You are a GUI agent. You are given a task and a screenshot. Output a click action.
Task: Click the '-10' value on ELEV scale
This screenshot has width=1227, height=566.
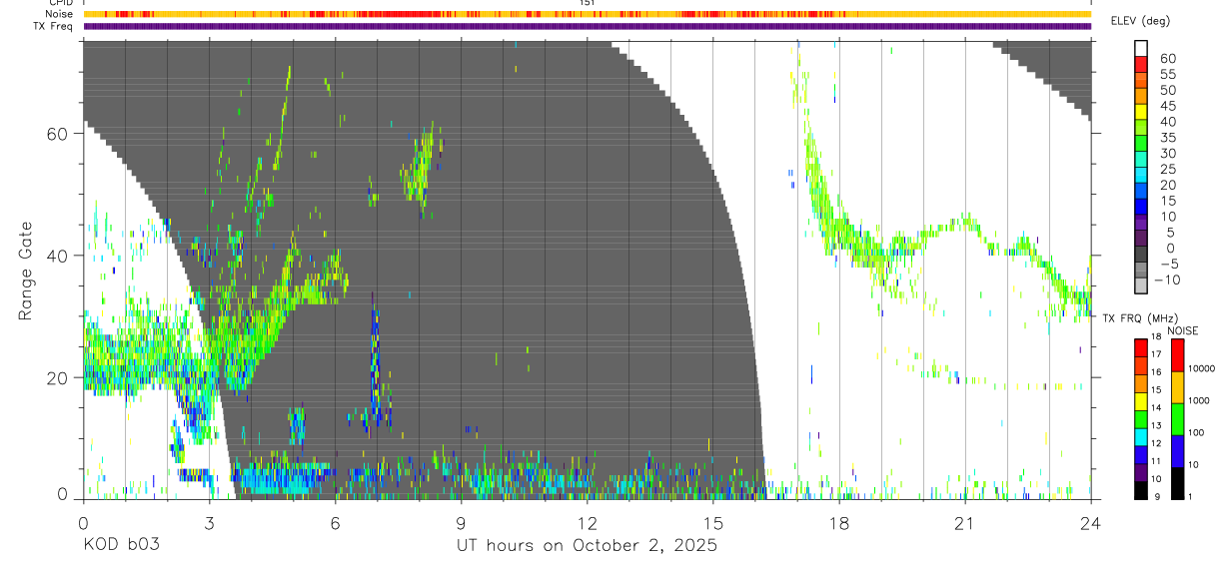pos(1169,280)
